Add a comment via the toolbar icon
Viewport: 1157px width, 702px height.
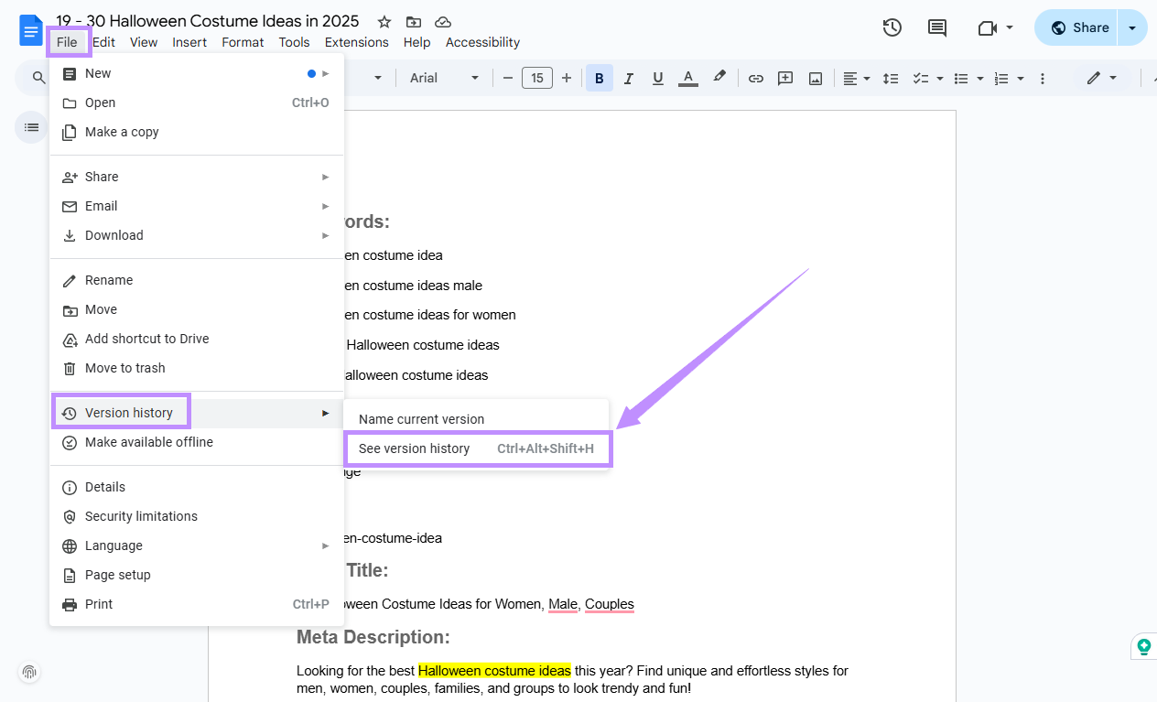click(x=785, y=78)
